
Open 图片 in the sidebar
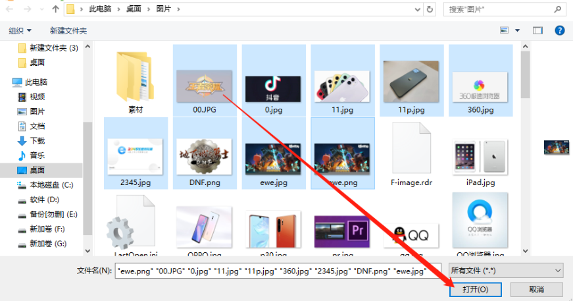(32, 111)
